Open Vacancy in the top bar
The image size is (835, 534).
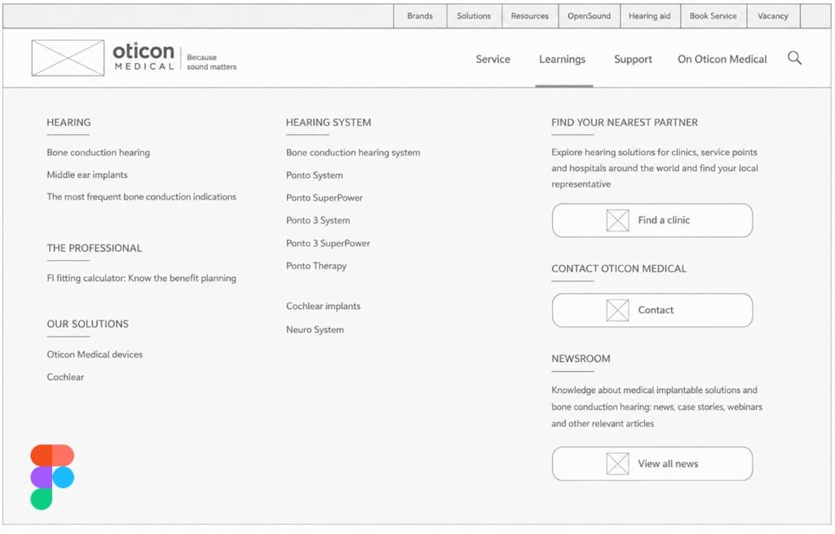(x=773, y=16)
